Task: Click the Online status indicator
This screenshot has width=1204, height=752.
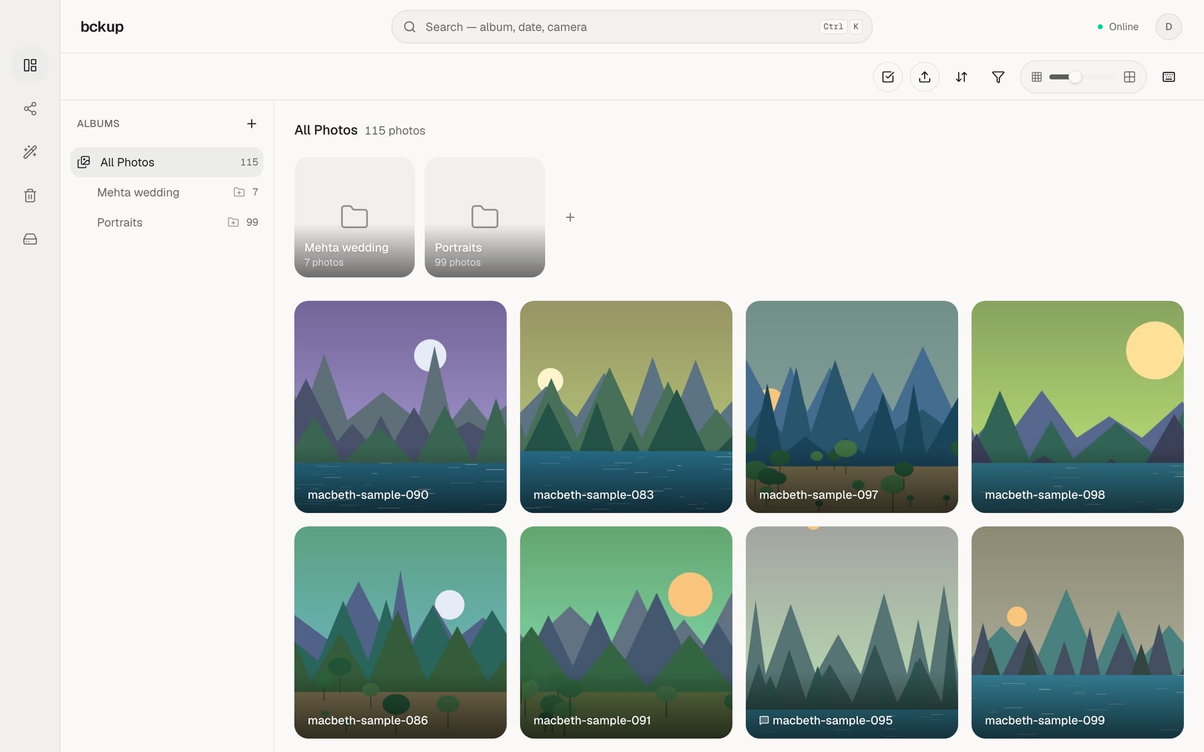Action: click(1118, 27)
